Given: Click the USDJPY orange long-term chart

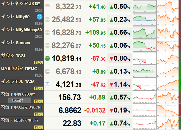Looking at the screenshot, I should click(168, 97).
